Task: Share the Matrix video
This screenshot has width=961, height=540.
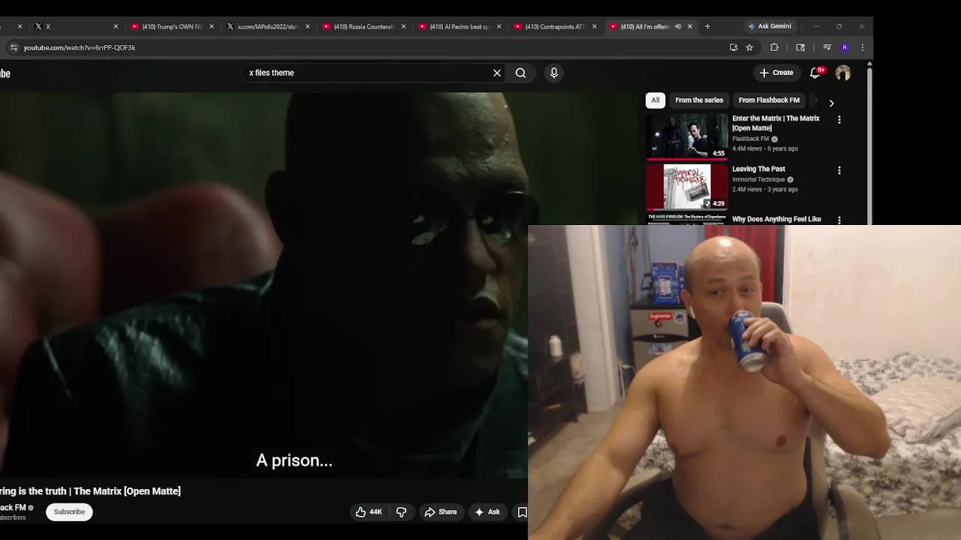Action: pyautogui.click(x=441, y=511)
